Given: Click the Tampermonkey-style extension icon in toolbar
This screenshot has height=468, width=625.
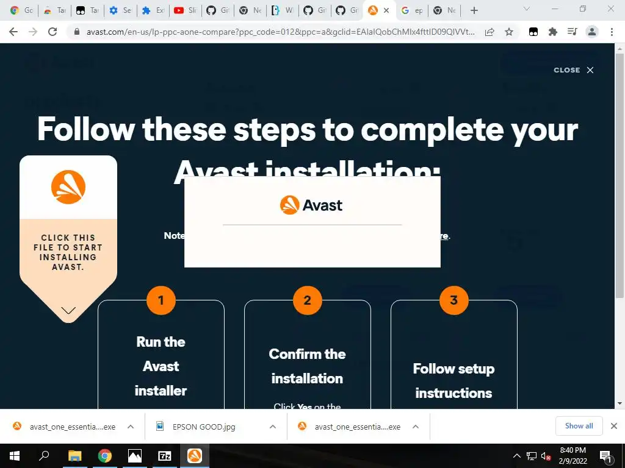Looking at the screenshot, I should coord(533,32).
